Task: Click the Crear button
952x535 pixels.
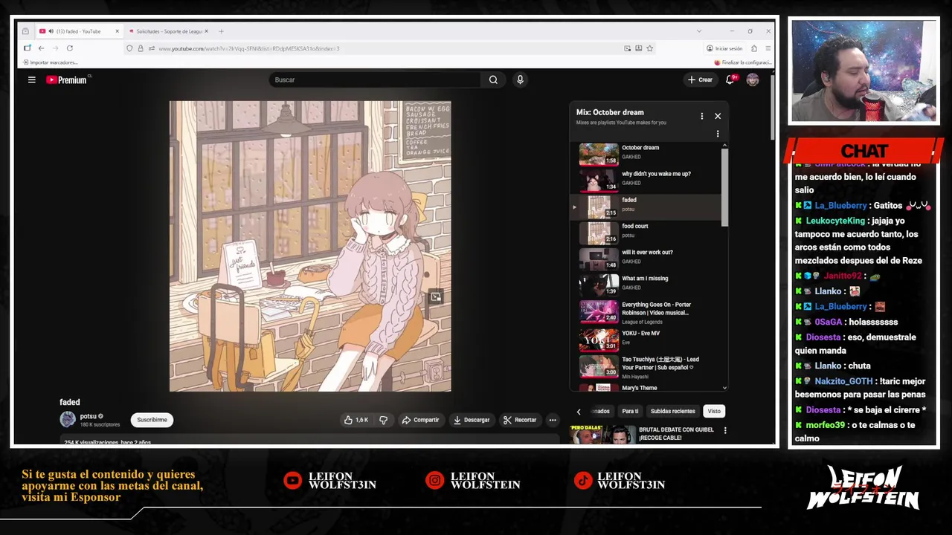Action: pyautogui.click(x=700, y=80)
